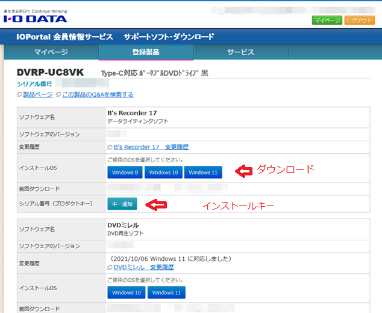
Task: Click the サポートソフト・ダウンロード header text
Action: 169,37
